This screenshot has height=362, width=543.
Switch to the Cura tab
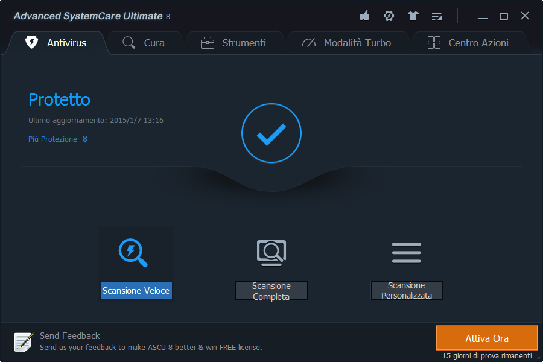click(144, 43)
